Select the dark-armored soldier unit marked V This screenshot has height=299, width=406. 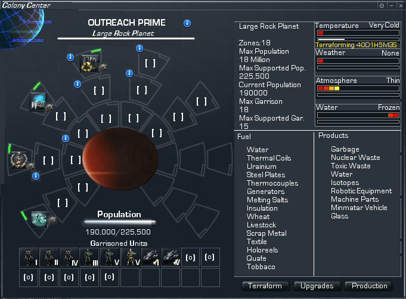[110, 257]
